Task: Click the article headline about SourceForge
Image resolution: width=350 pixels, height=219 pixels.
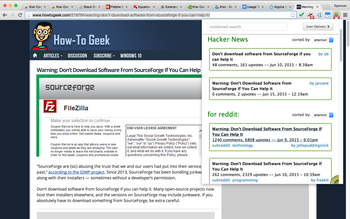Action: tap(119, 70)
